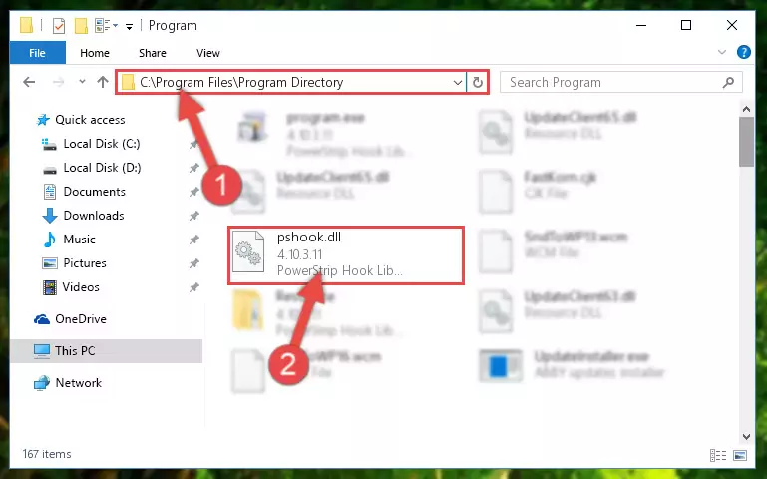
Task: Select Quick access in the navigation pane
Action: [x=90, y=120]
